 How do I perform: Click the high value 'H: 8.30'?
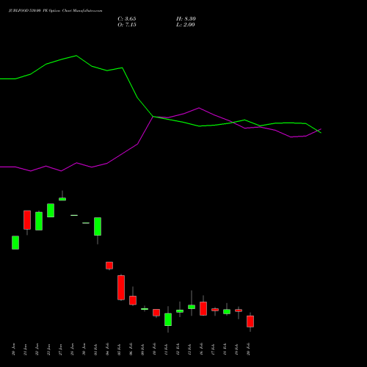186,19
